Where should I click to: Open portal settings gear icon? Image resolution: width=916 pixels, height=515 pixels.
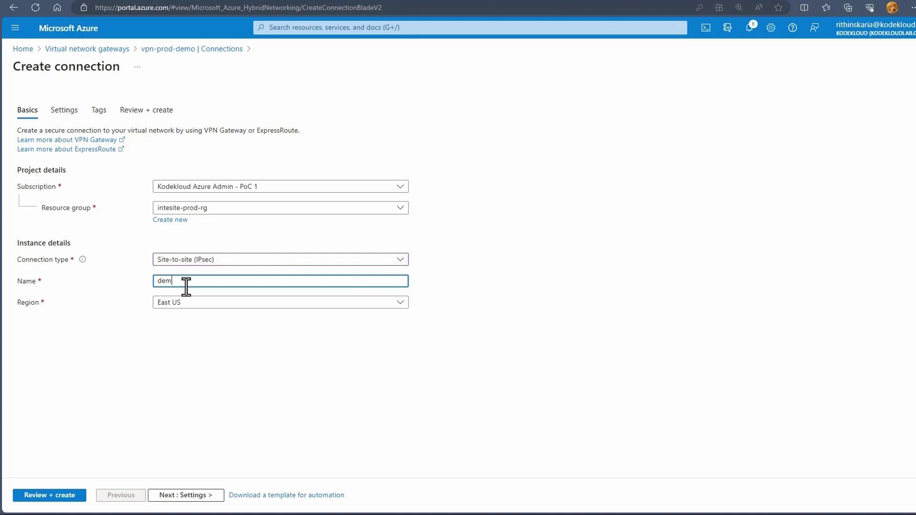tap(771, 28)
